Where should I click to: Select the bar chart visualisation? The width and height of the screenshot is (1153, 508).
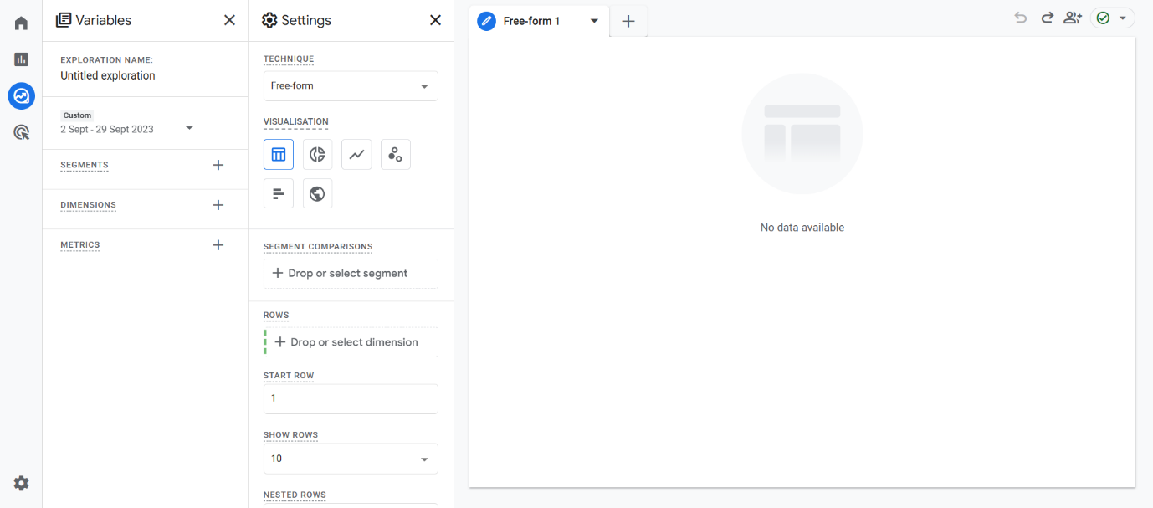279,194
